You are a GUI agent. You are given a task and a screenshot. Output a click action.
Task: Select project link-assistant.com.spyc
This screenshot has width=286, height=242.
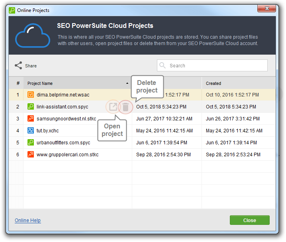[x=63, y=107]
